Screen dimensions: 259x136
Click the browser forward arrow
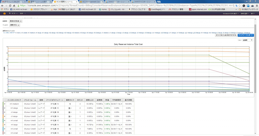click(6, 6)
